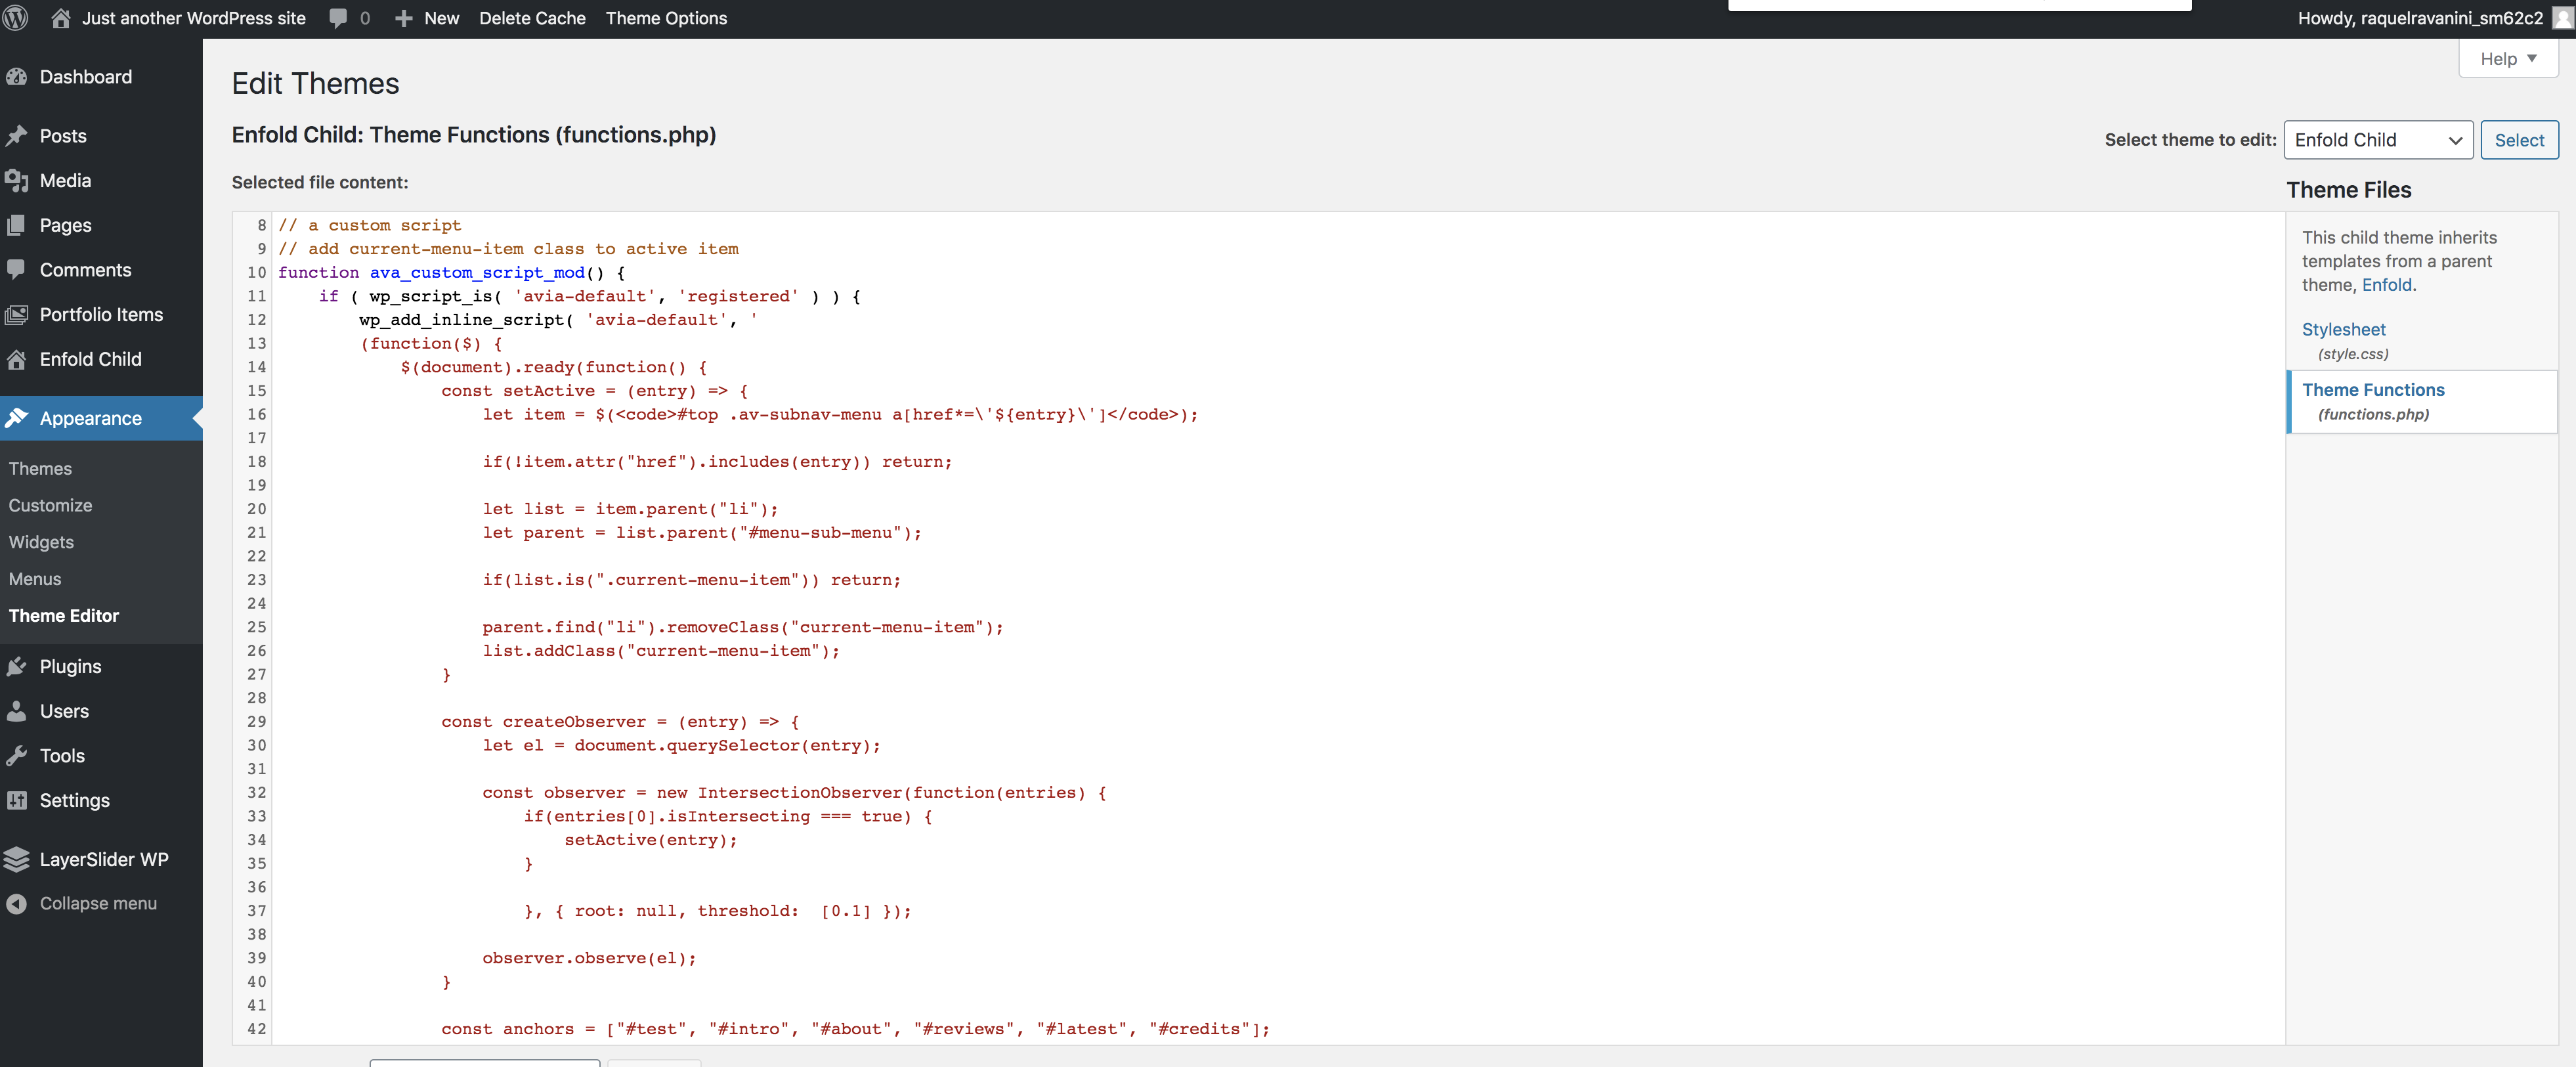This screenshot has width=2576, height=1067.
Task: Expand the Help dropdown tab
Action: pos(2507,59)
